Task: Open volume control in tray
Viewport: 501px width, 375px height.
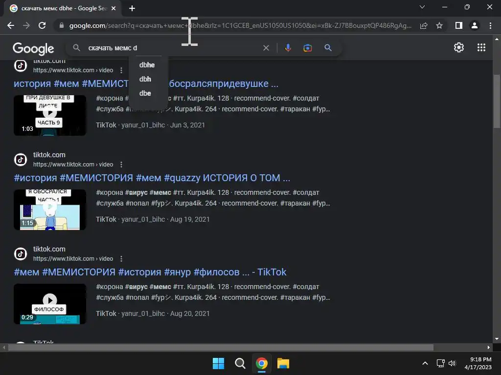Action: tap(452, 363)
